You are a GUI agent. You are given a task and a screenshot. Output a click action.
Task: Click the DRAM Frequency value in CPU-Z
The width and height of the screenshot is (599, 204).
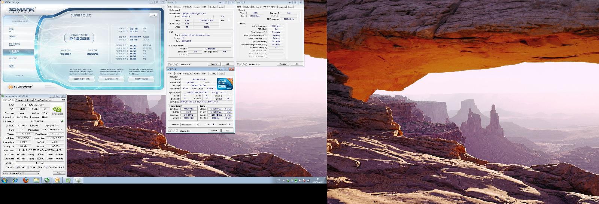[x=276, y=26]
